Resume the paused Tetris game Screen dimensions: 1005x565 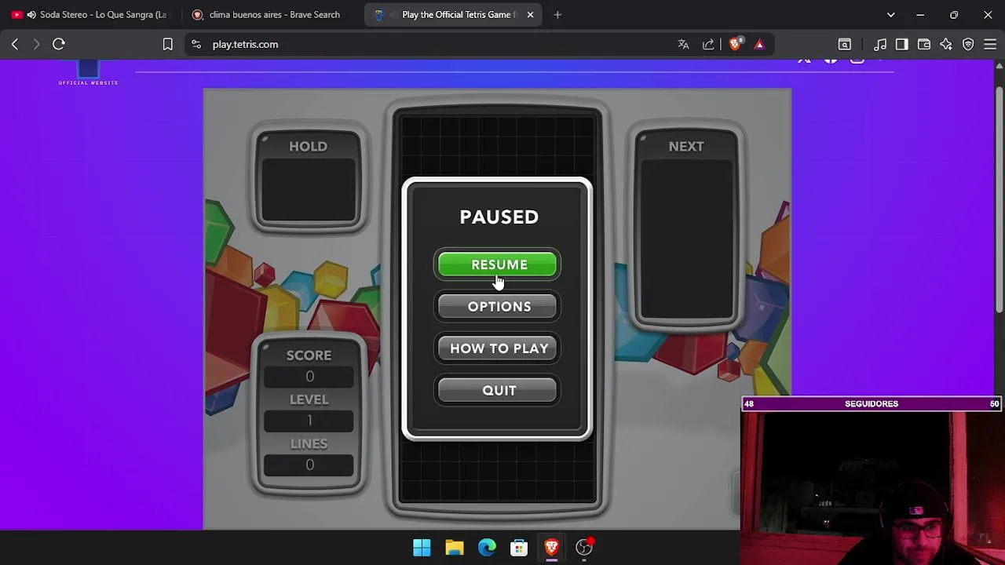coord(498,264)
